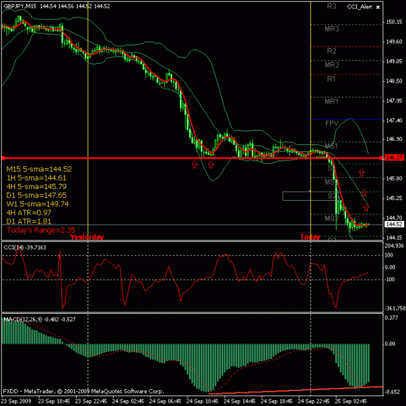406x406 pixels.
Task: Click the '25 Sep 02:45' time label
Action: pyautogui.click(x=351, y=401)
